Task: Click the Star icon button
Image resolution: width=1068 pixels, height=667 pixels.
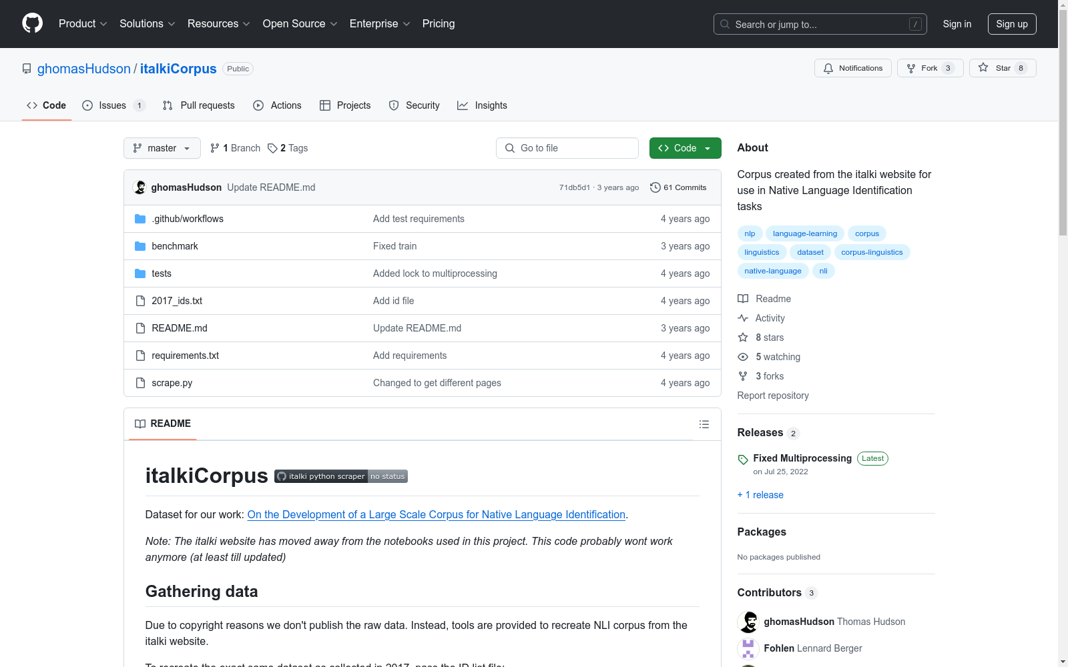Action: click(983, 68)
